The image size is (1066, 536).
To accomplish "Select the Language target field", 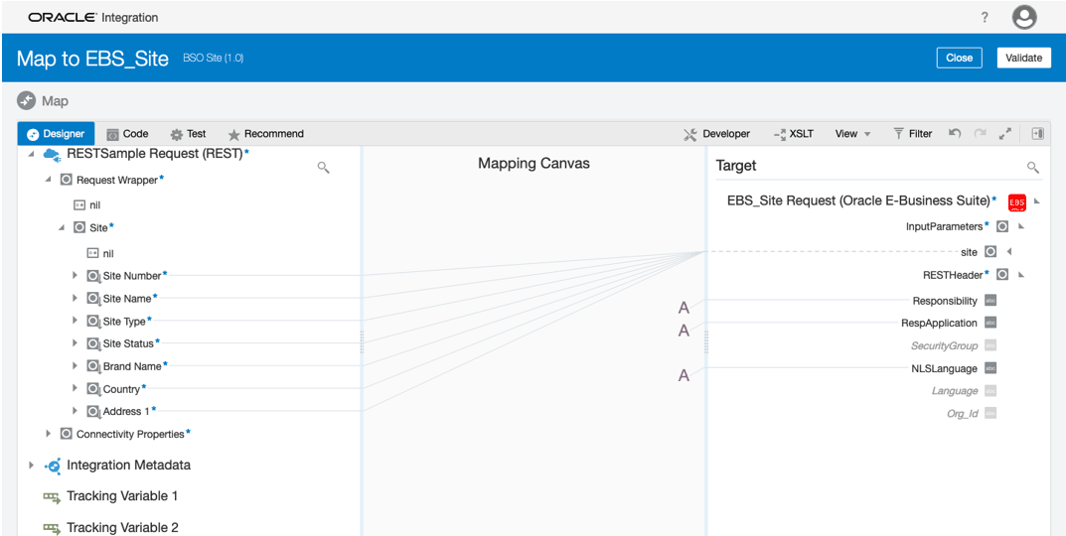I will tap(955, 391).
